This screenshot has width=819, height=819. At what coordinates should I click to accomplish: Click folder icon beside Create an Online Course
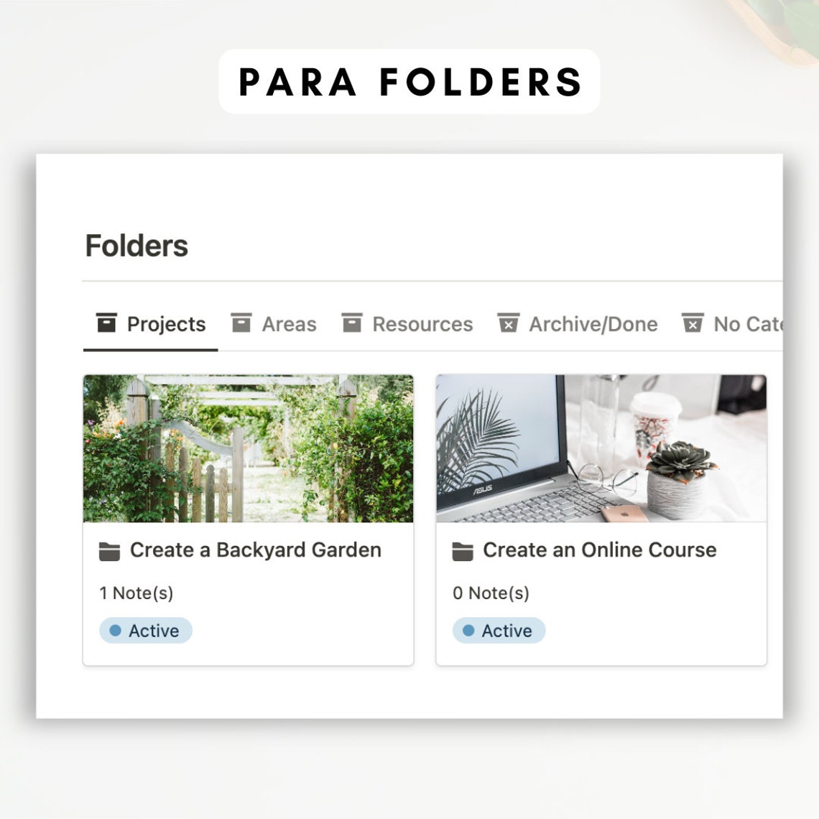(463, 551)
